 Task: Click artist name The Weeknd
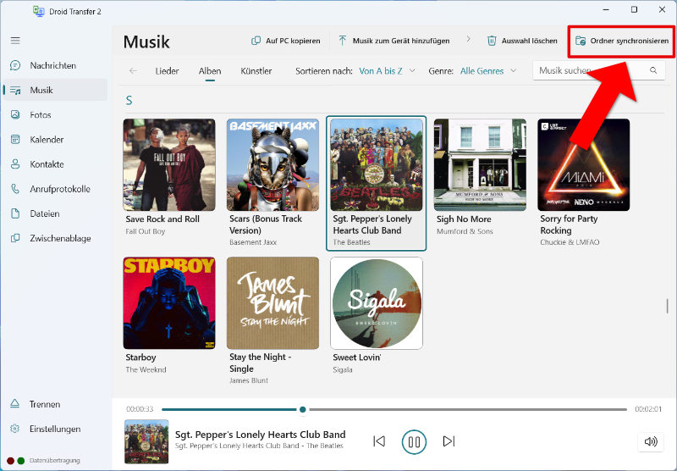[146, 369]
